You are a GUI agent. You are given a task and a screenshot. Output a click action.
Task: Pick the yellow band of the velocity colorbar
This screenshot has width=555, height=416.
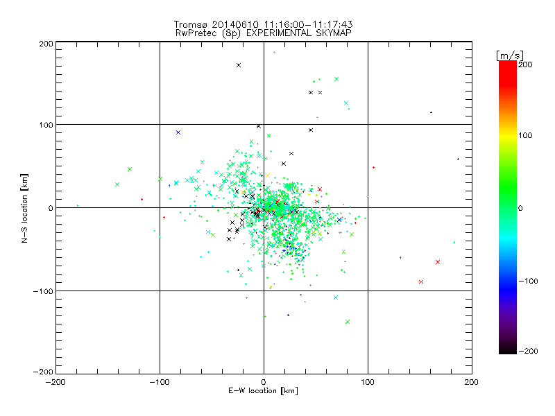pyautogui.click(x=508, y=135)
